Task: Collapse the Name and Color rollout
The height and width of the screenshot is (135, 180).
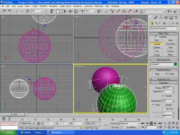Action: pyautogui.click(x=163, y=60)
